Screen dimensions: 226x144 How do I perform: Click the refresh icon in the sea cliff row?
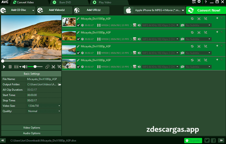[192, 46]
